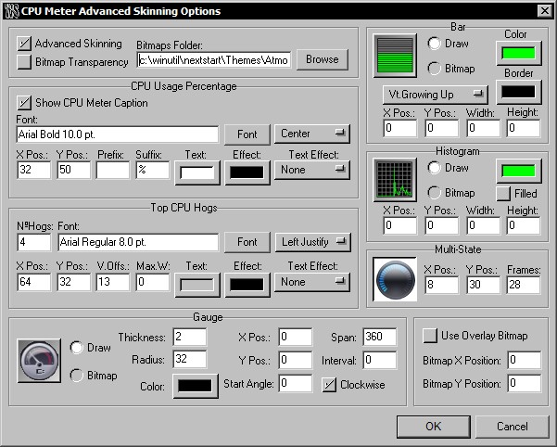Close the Advanced Skinning Options dialog
Viewport: 557px width, 447px height.
[545, 11]
